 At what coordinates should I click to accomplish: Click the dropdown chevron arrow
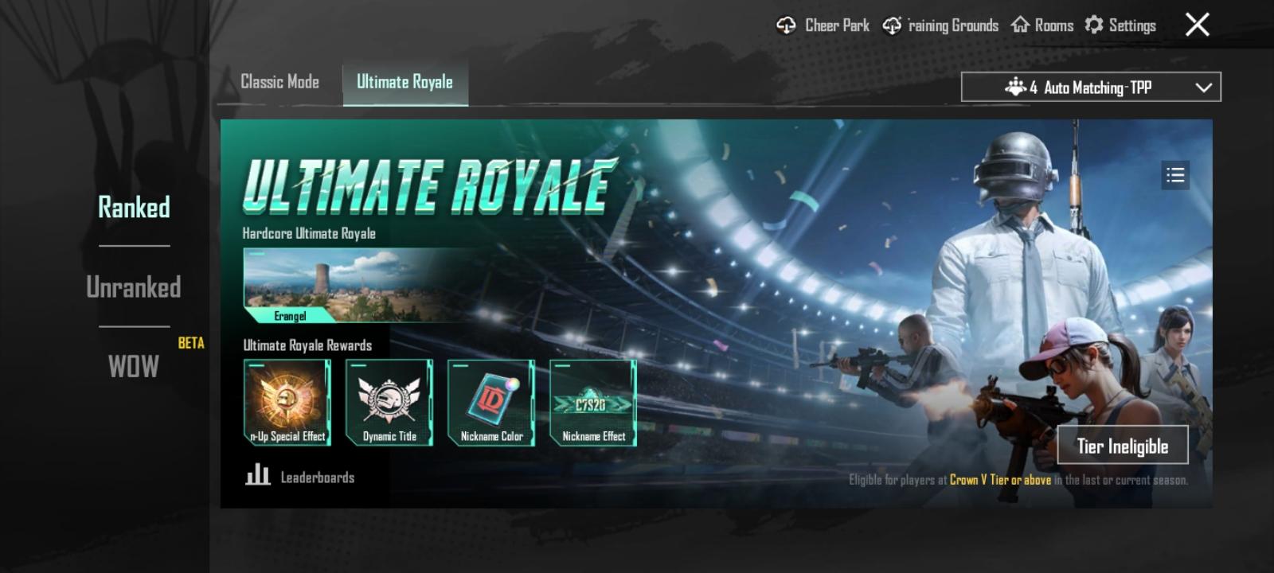pyautogui.click(x=1204, y=88)
